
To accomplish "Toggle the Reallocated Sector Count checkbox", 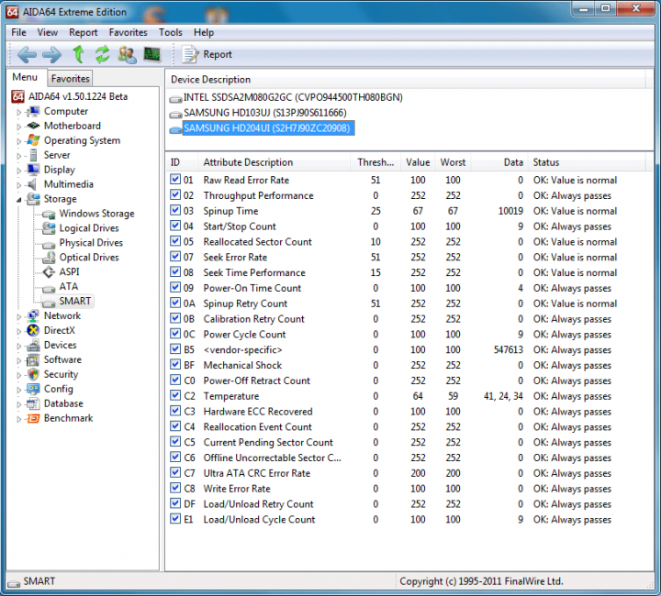I will (x=175, y=241).
